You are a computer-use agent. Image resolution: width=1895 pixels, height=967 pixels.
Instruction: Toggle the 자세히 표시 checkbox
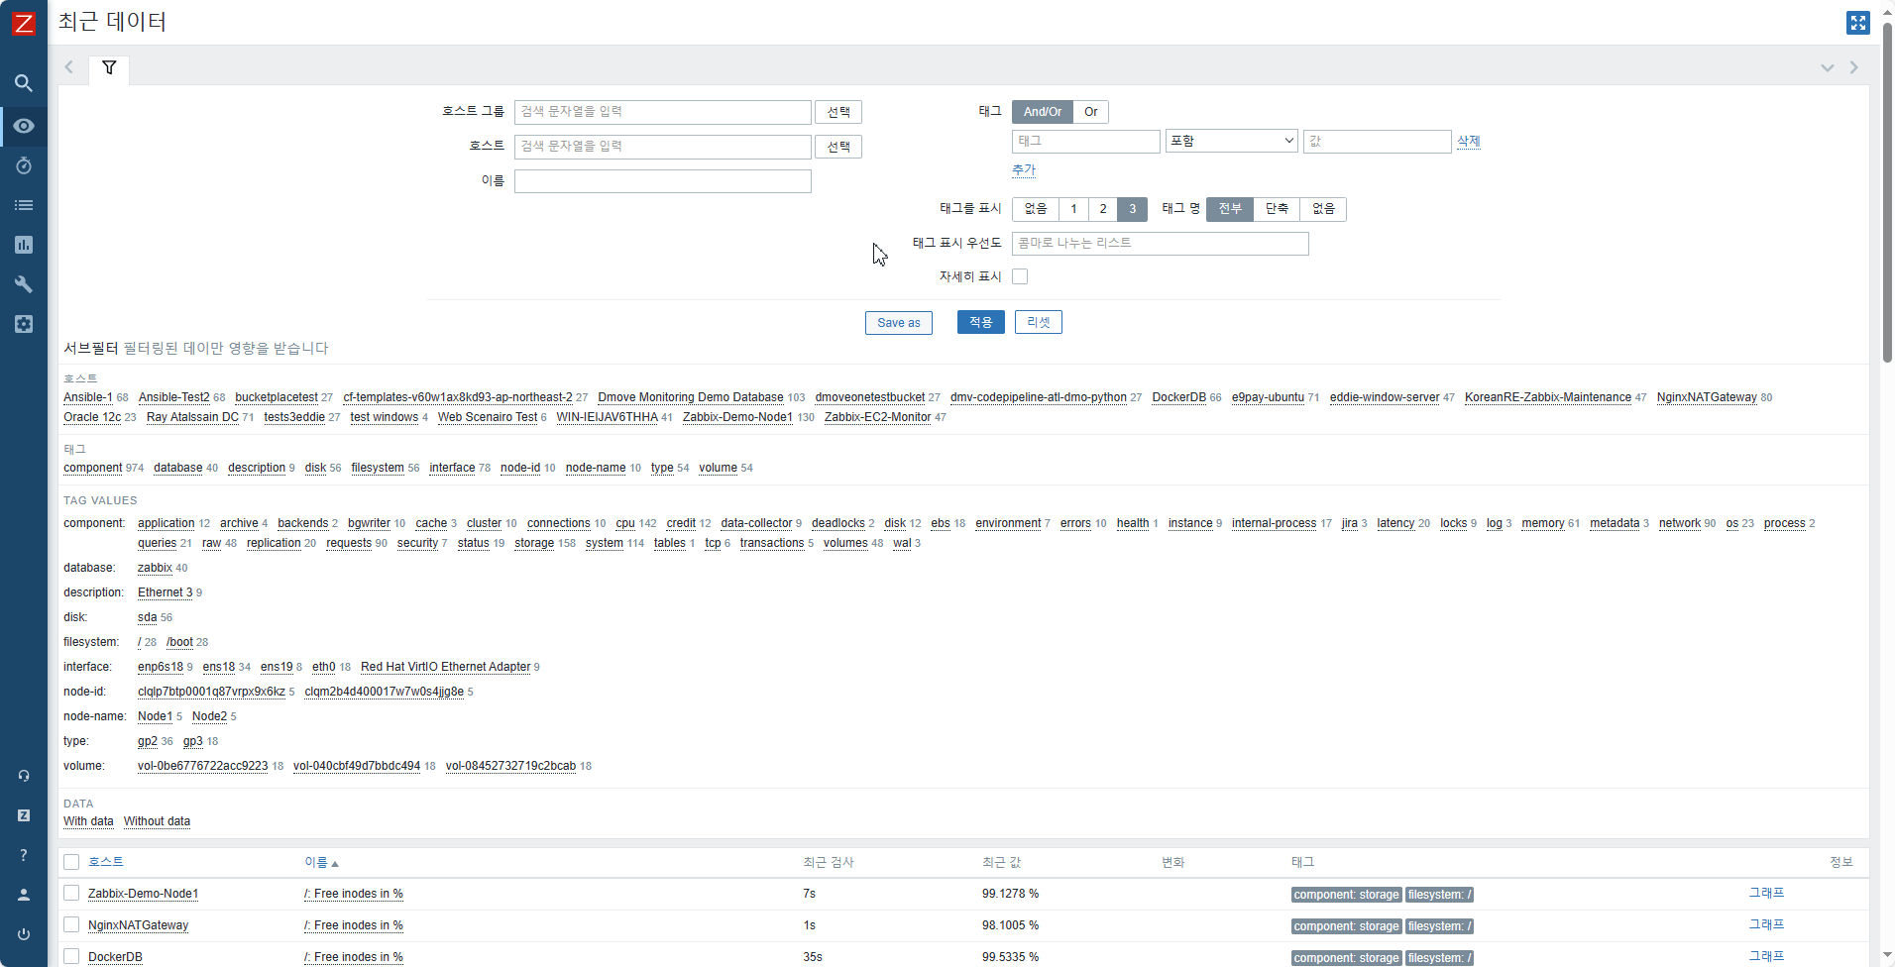pos(1020,276)
